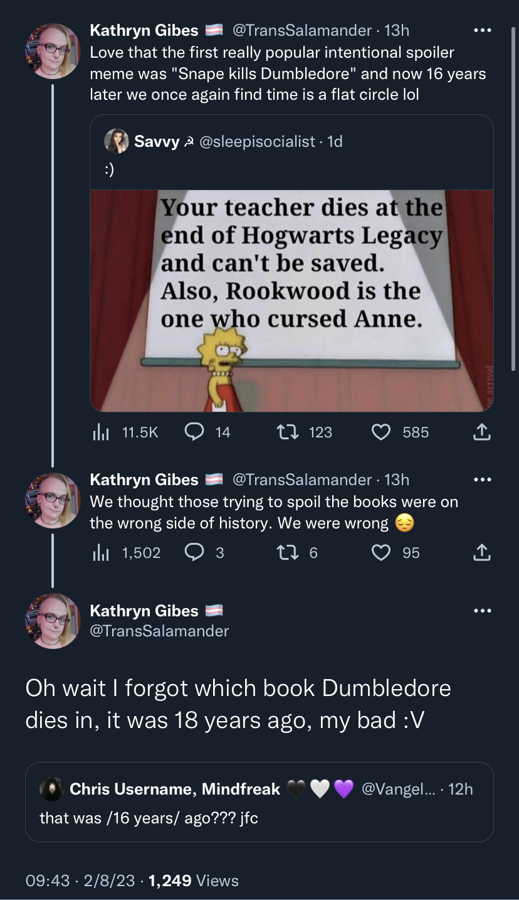Open more options on the top tweet
The image size is (519, 900).
click(x=482, y=30)
